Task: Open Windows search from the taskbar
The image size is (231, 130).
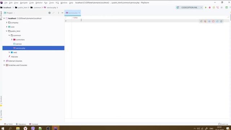Action: [10, 129]
